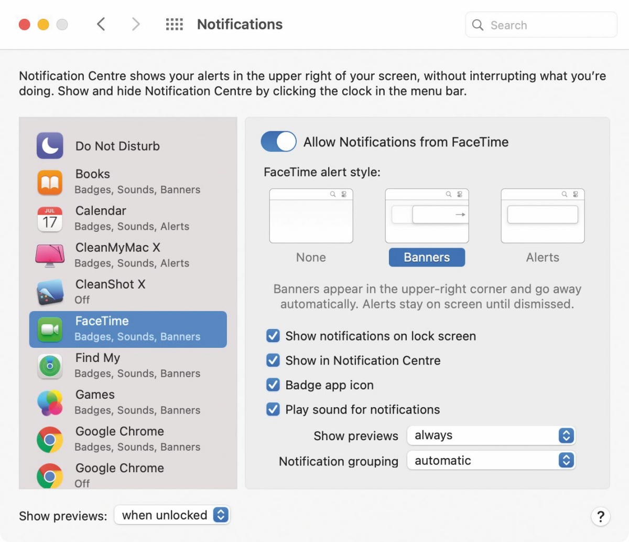Click the Games app icon
The width and height of the screenshot is (629, 542).
tap(50, 402)
